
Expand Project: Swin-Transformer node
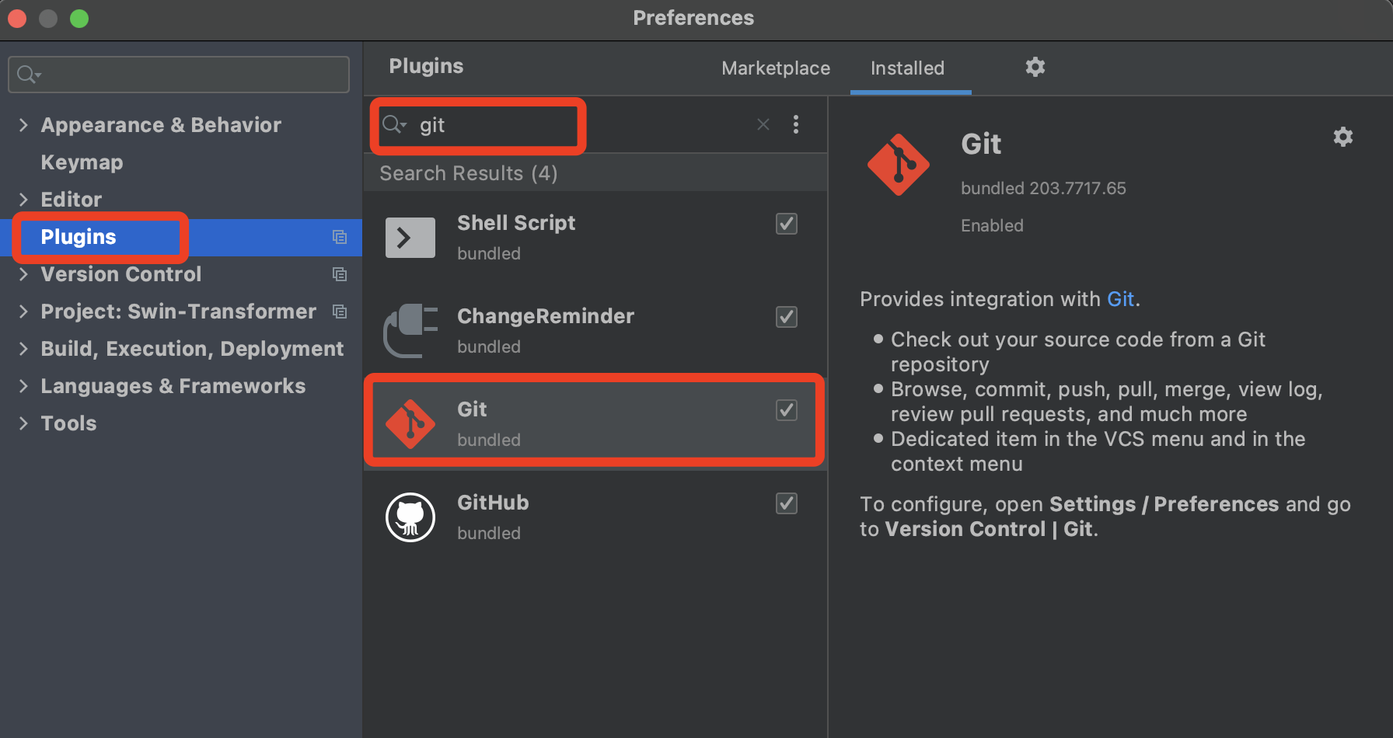[x=23, y=312]
